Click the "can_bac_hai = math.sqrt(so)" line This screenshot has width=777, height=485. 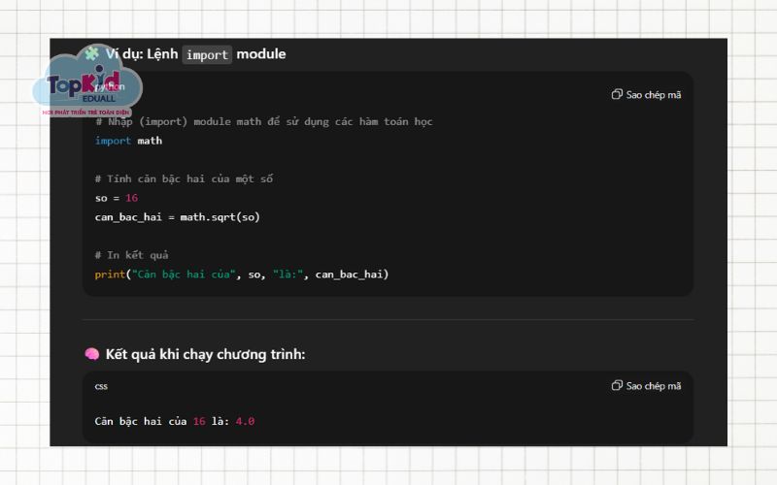[x=177, y=216]
